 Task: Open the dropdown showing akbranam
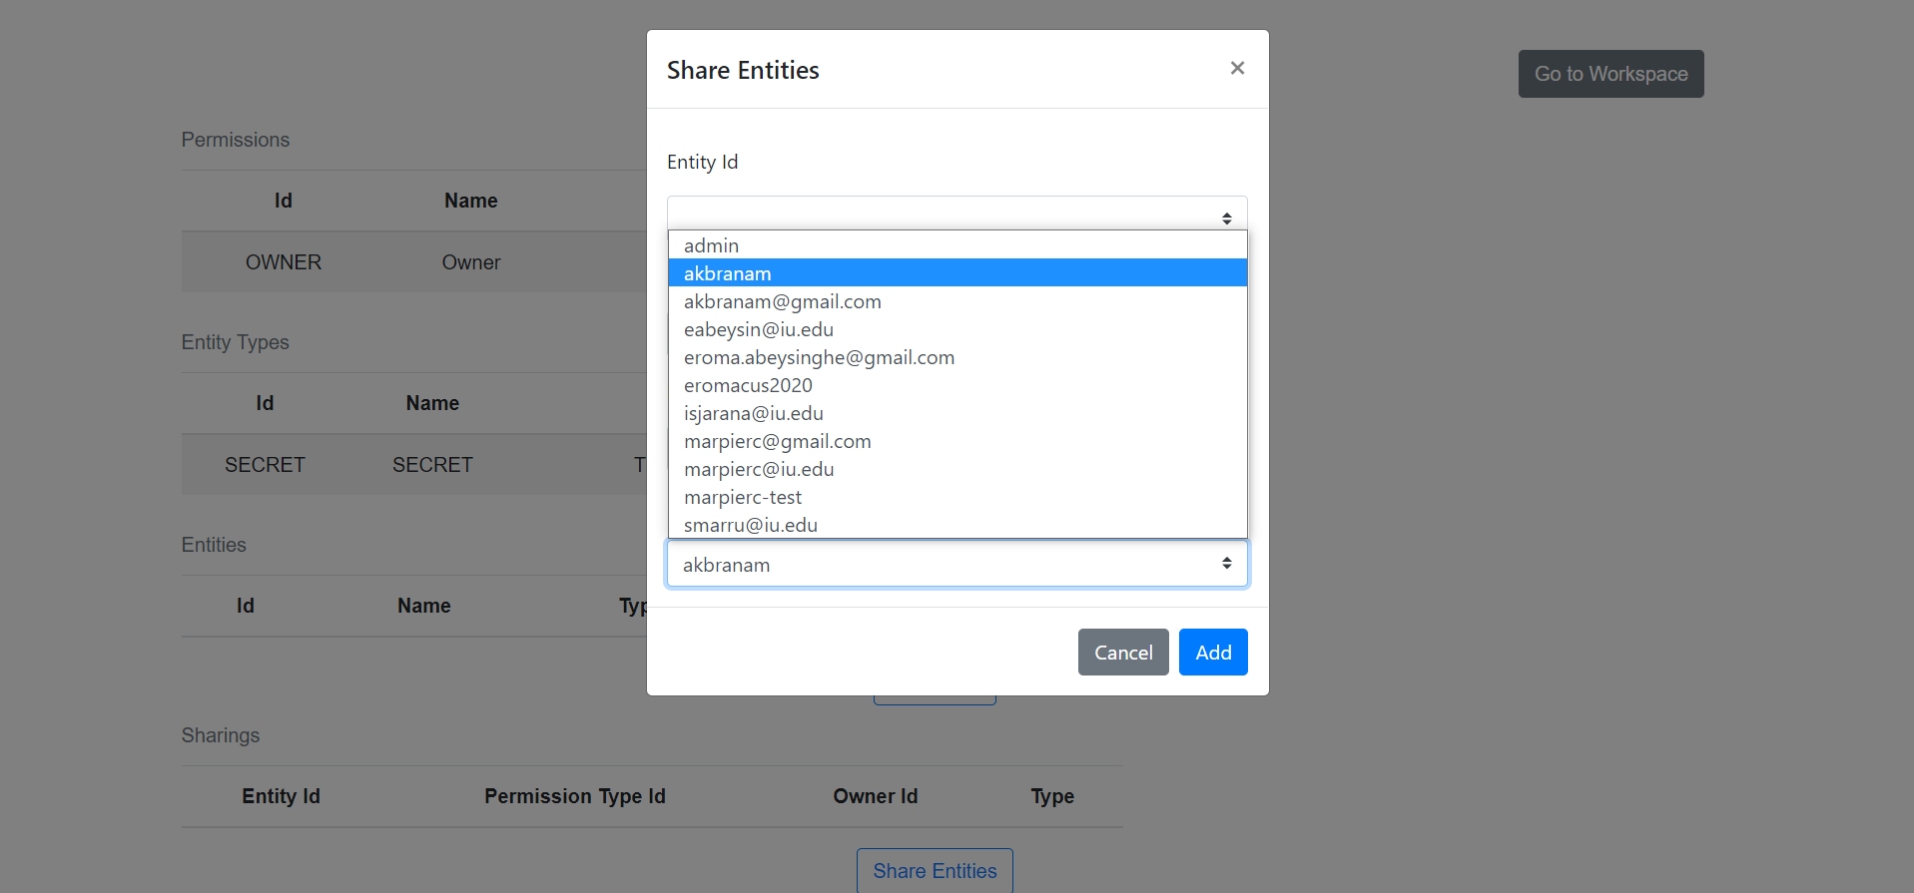(957, 564)
